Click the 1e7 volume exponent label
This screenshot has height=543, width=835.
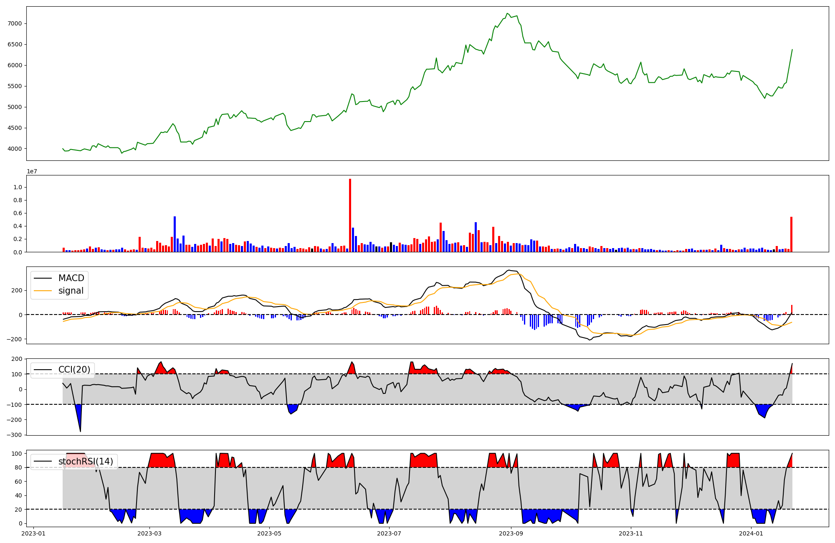click(32, 171)
